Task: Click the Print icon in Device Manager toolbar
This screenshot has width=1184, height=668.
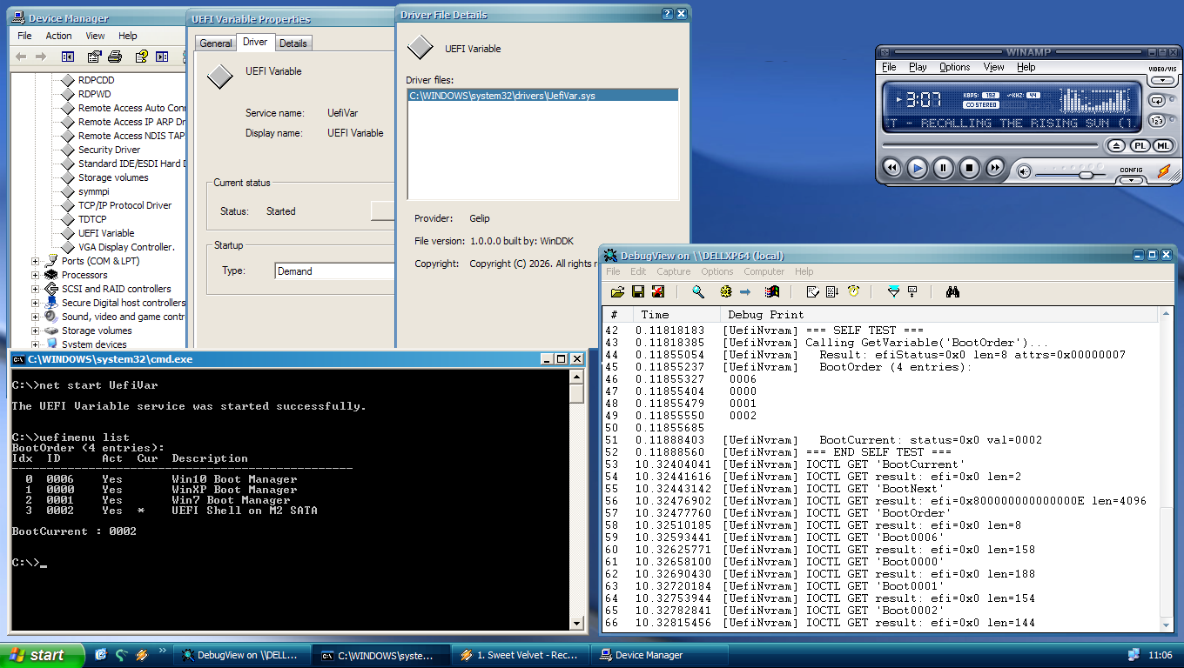Action: coord(114,57)
